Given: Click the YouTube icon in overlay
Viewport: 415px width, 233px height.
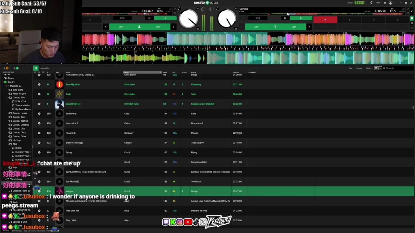Looking at the screenshot, I should click(188, 222).
